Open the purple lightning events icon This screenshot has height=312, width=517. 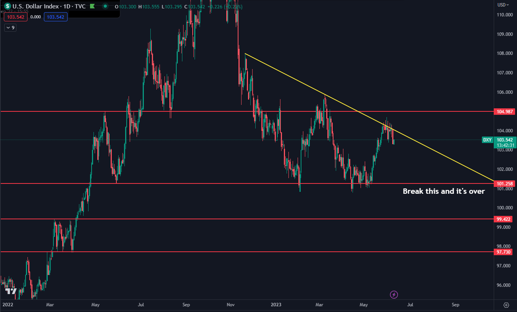[394, 294]
